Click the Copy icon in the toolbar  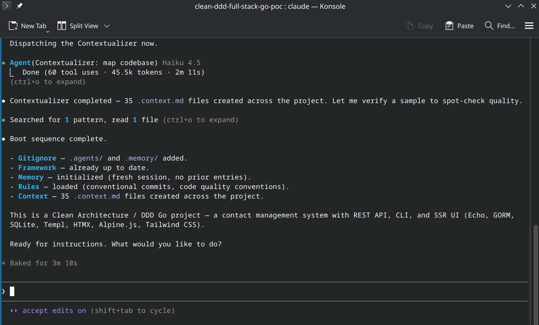pos(419,26)
